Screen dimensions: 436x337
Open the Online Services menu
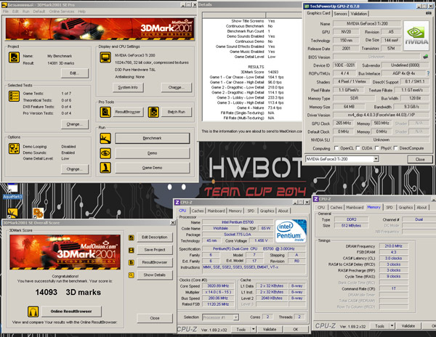[62, 12]
